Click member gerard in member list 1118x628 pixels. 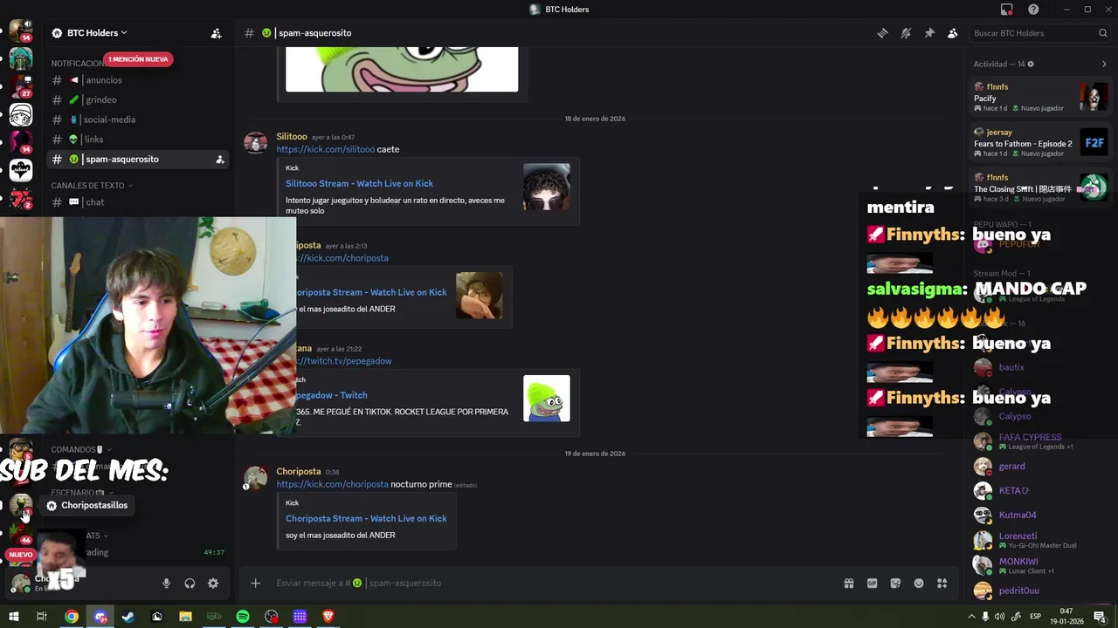pyautogui.click(x=1039, y=467)
